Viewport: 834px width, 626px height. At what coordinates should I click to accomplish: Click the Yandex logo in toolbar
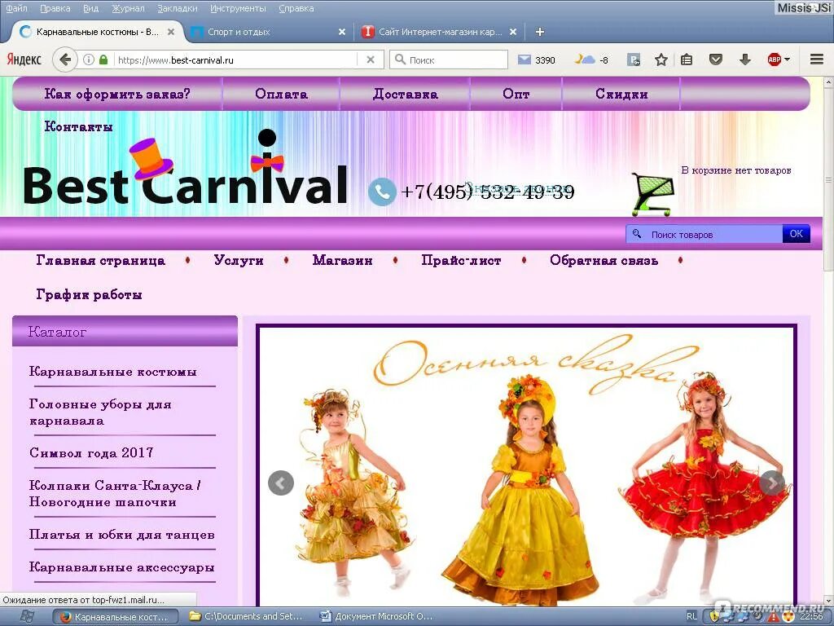(x=24, y=60)
